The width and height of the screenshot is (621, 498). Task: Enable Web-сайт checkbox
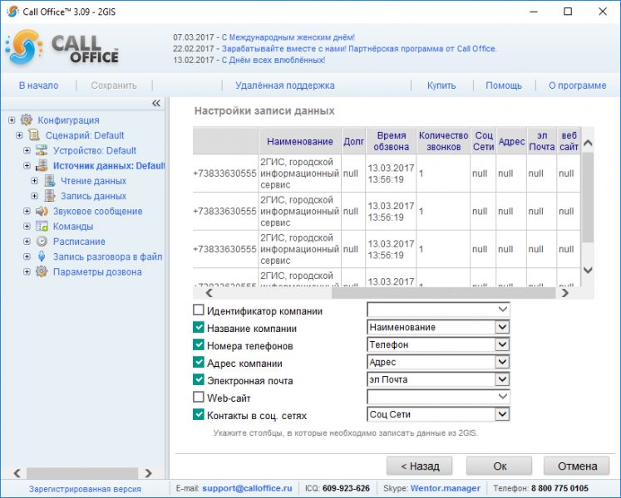tap(199, 397)
